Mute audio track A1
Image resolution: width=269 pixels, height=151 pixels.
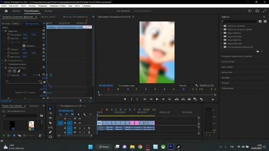point(80,128)
